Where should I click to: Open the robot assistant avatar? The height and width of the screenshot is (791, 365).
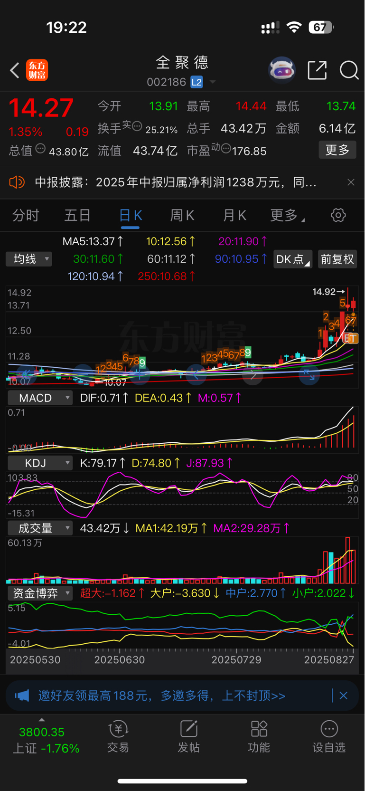(x=282, y=70)
